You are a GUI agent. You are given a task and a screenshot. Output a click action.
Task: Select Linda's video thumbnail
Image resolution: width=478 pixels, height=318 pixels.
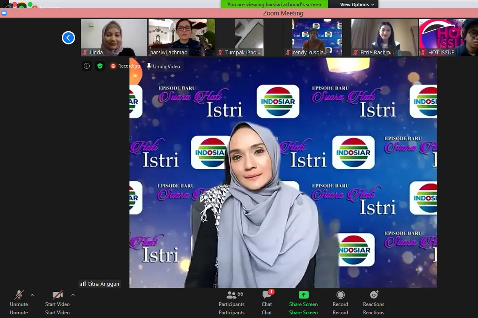(114, 38)
